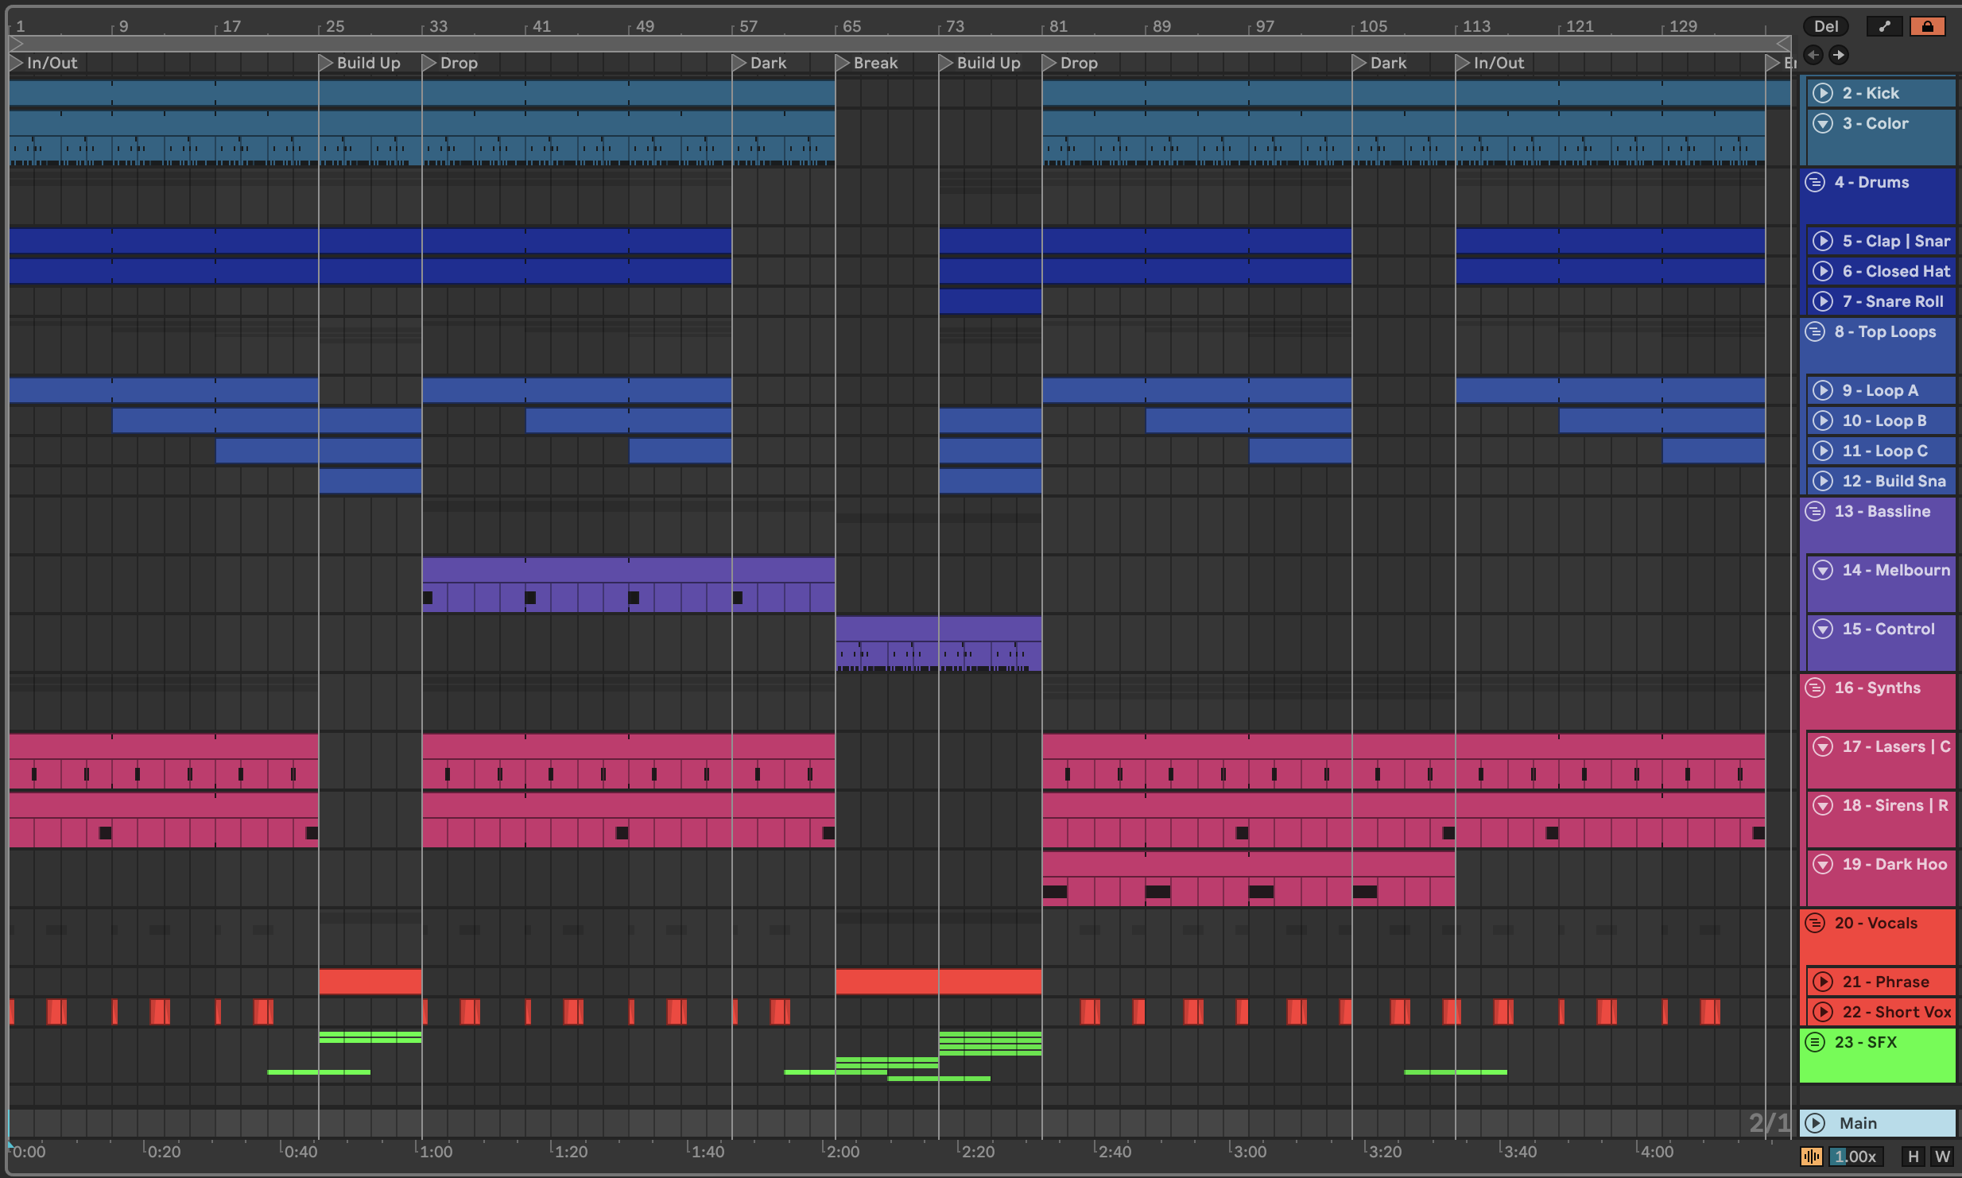The height and width of the screenshot is (1178, 1962).
Task: Toggle the orange waveform zoom icon
Action: (1811, 1157)
